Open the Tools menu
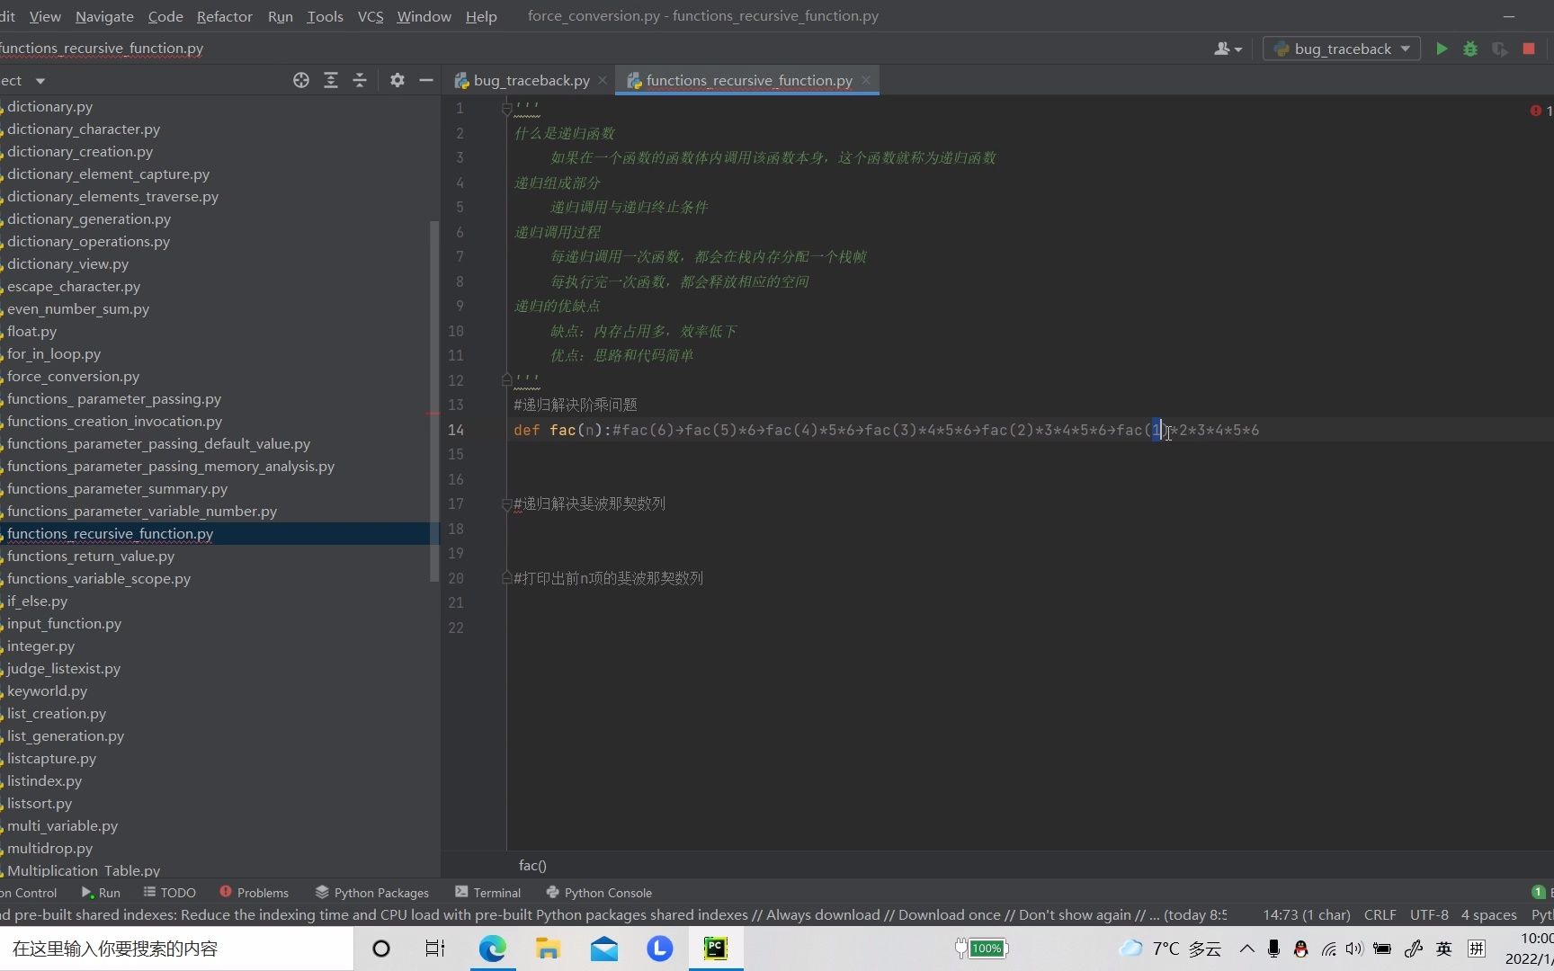 click(x=325, y=15)
